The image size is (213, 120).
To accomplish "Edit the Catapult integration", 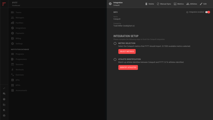I will (203, 4).
